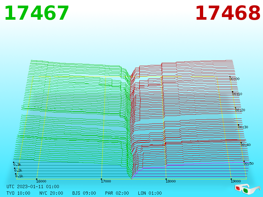
Task: Select the 19000 price axis label
Action: pyautogui.click(x=236, y=181)
